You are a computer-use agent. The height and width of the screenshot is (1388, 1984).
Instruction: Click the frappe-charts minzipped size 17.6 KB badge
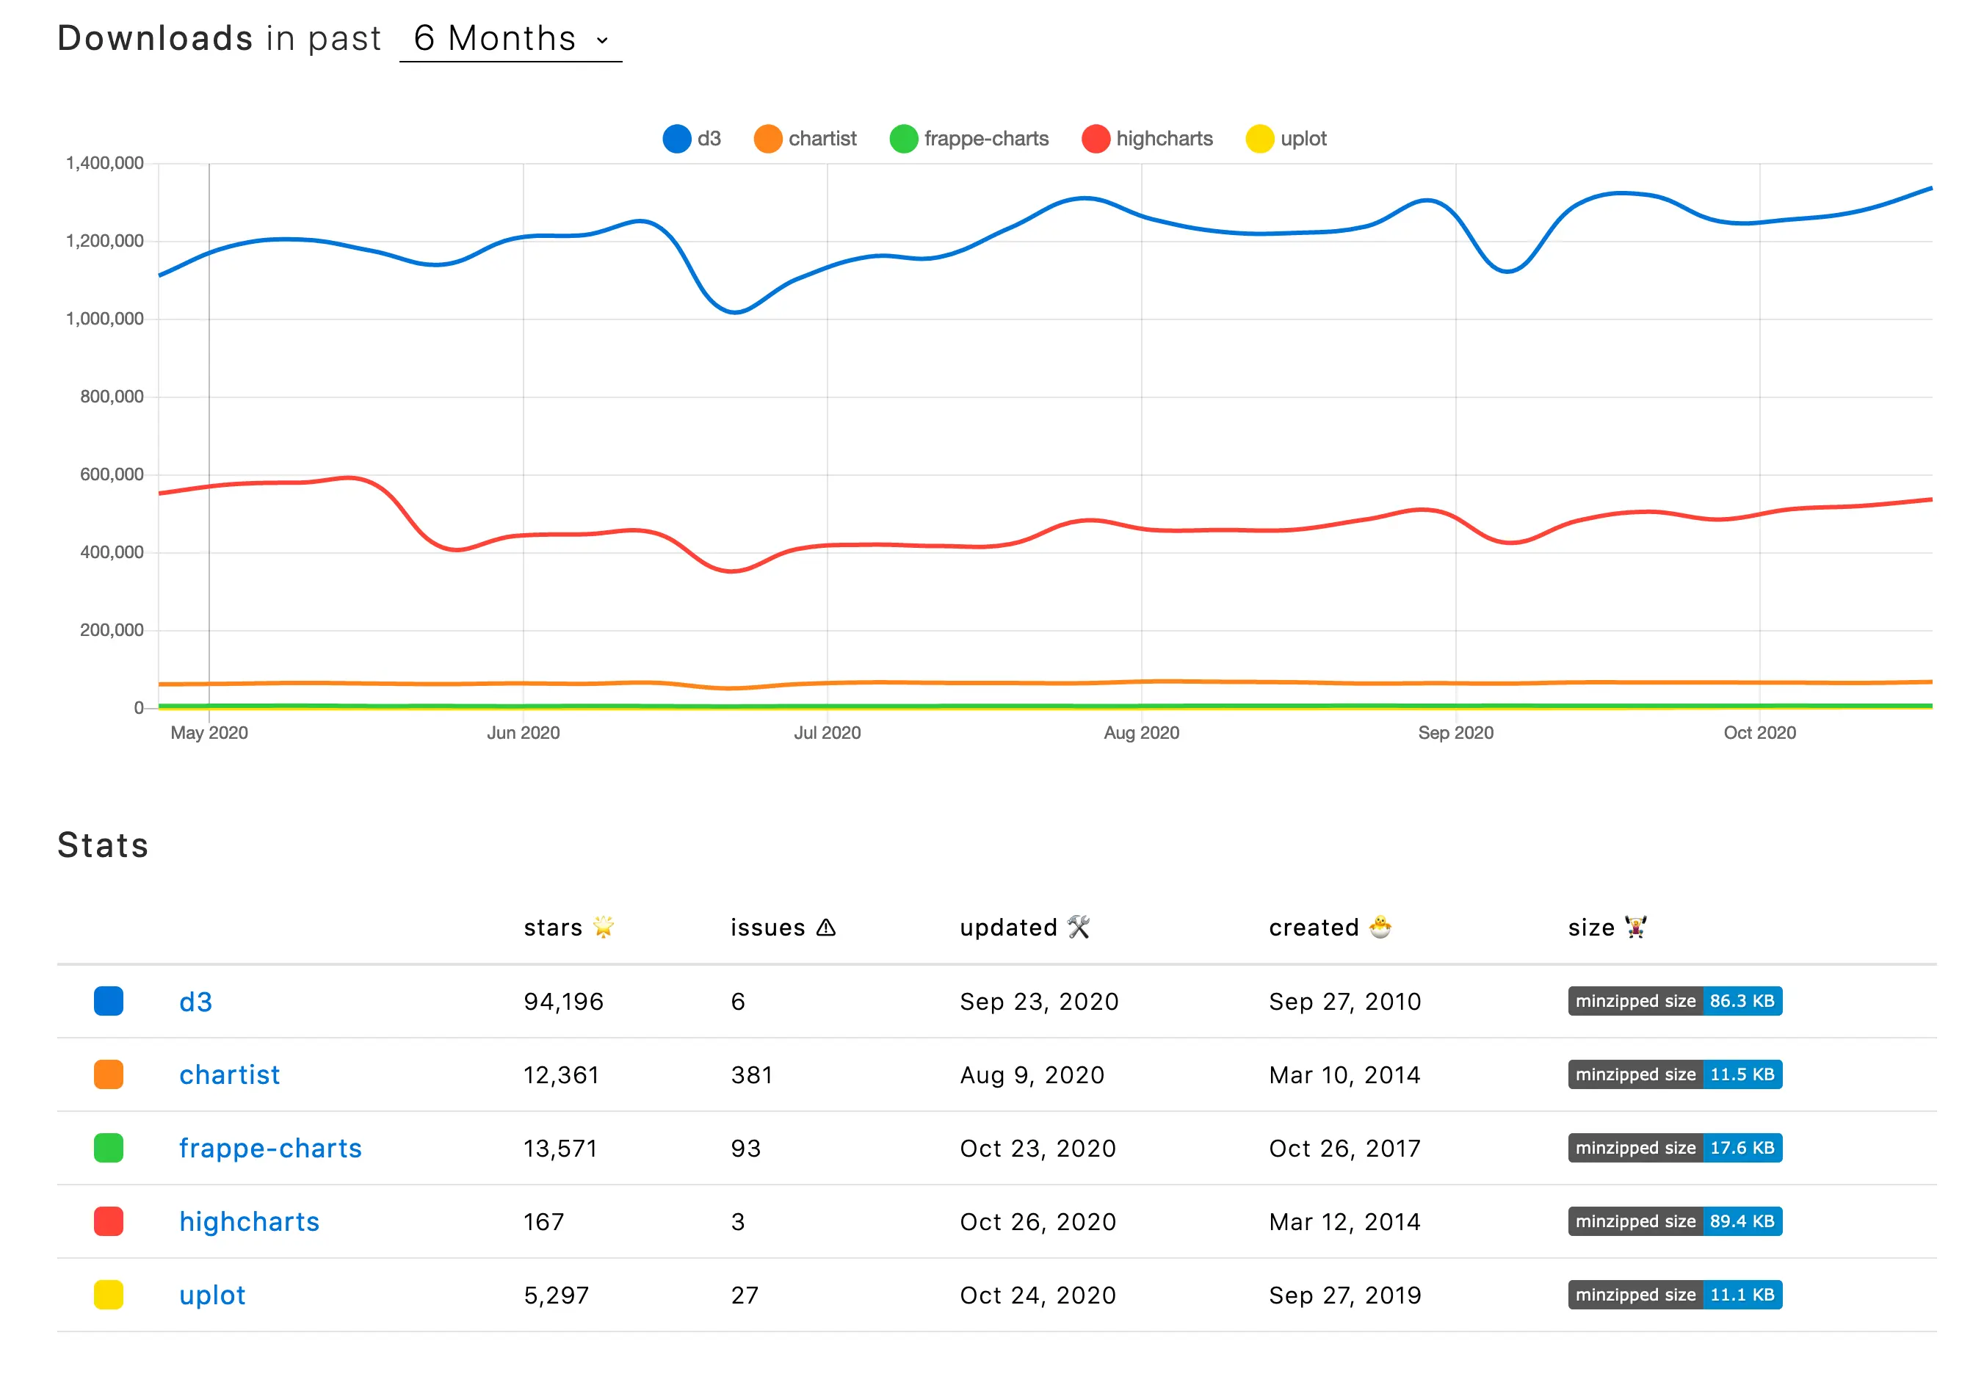pos(1676,1149)
